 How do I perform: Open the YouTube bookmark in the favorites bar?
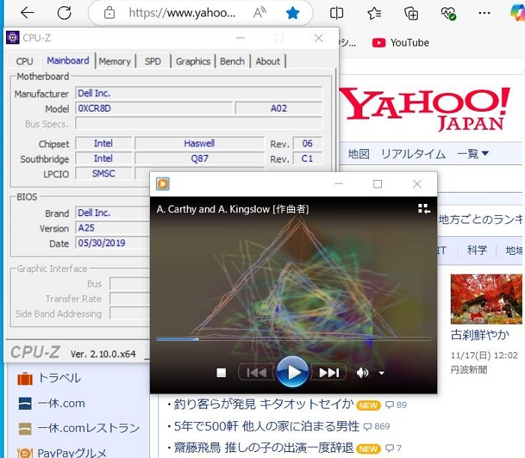[400, 43]
